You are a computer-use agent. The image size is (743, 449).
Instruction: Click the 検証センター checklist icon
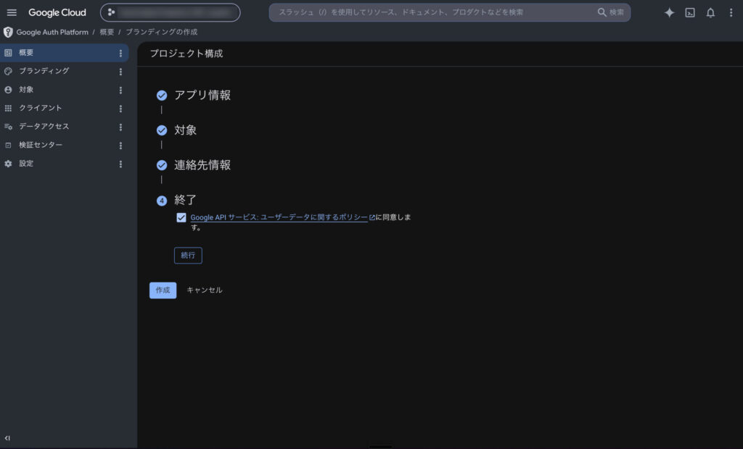click(x=8, y=145)
